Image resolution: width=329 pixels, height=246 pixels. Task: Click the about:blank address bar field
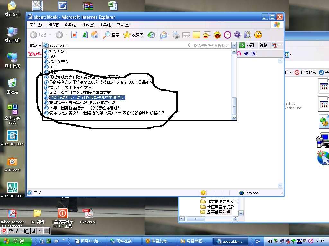137,45
